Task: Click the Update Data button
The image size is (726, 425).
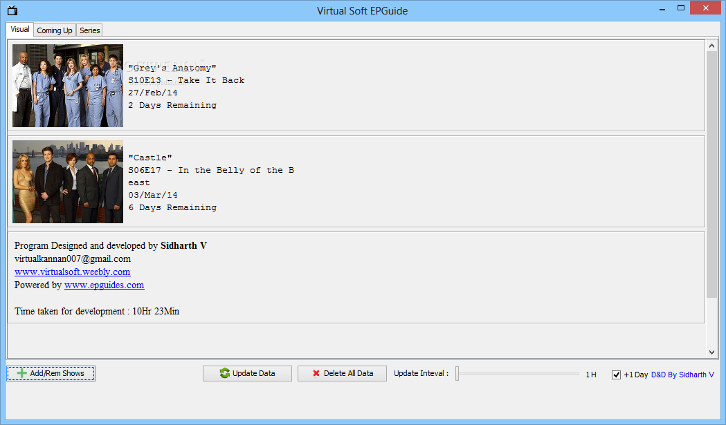Action: 247,373
